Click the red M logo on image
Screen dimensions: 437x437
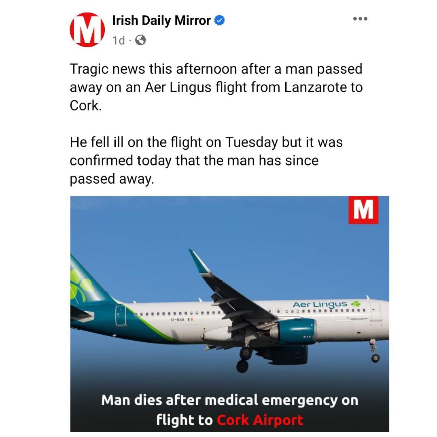click(x=363, y=210)
